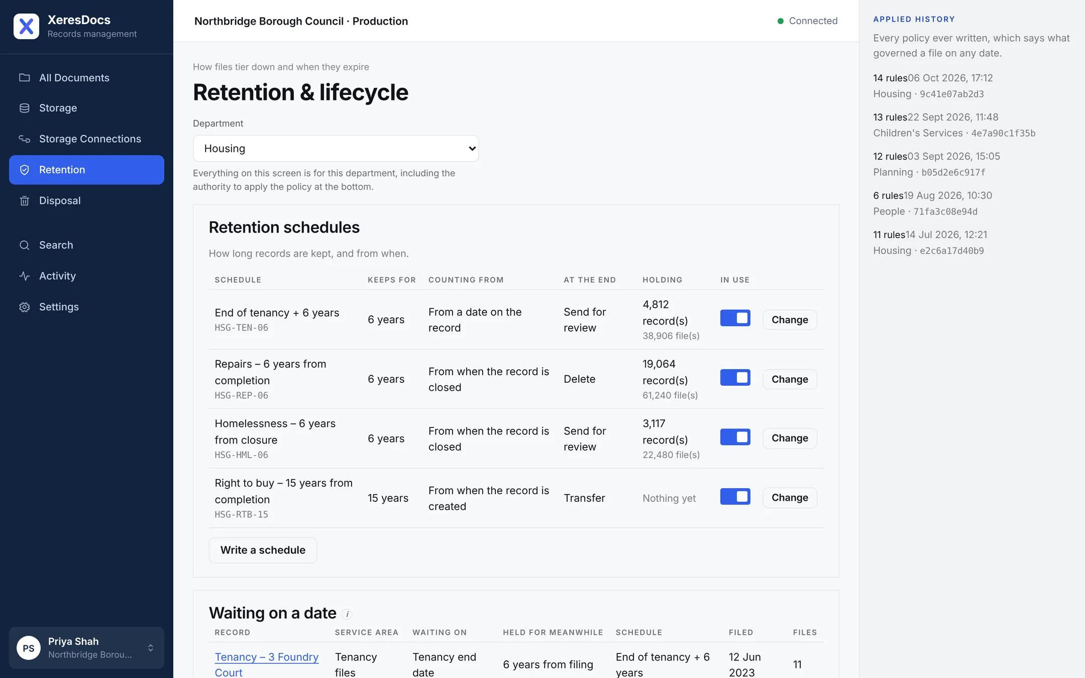Screen dimensions: 1085x678
Task: Expand the Priya Shah account switcher chevrons
Action: 151,648
